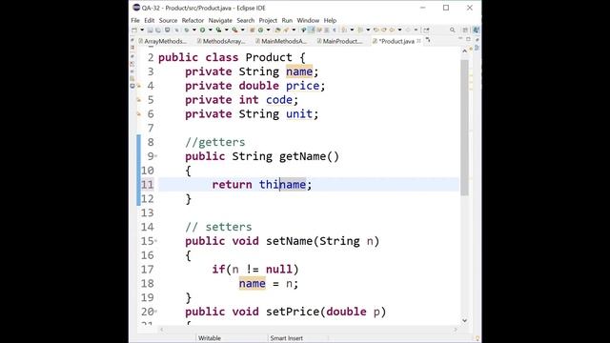
Task: Collapse the setName method fold marker
Action: pos(156,241)
